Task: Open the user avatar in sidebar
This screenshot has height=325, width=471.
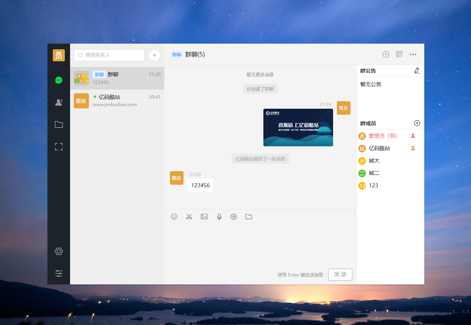Action: click(x=59, y=55)
